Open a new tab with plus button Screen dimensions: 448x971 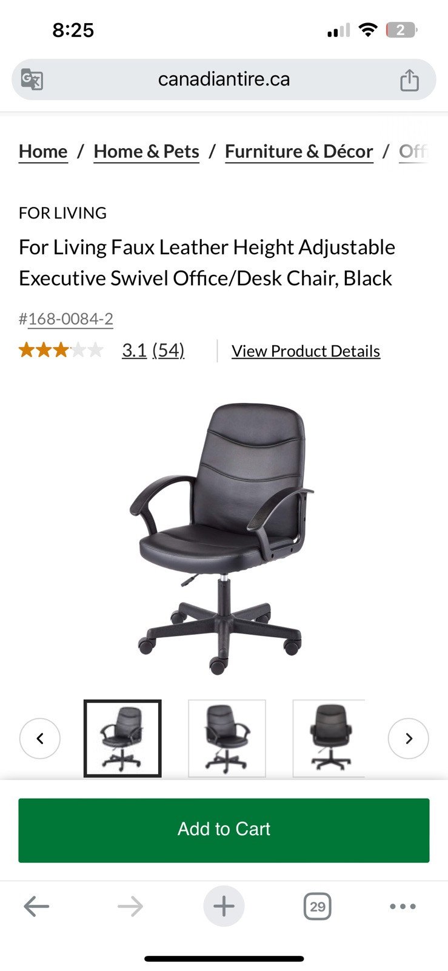224,907
